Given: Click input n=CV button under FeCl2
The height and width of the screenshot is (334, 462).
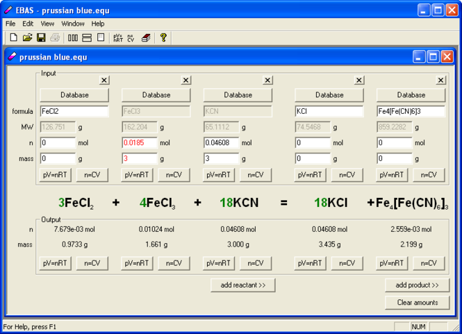Looking at the screenshot, I should pos(92,175).
